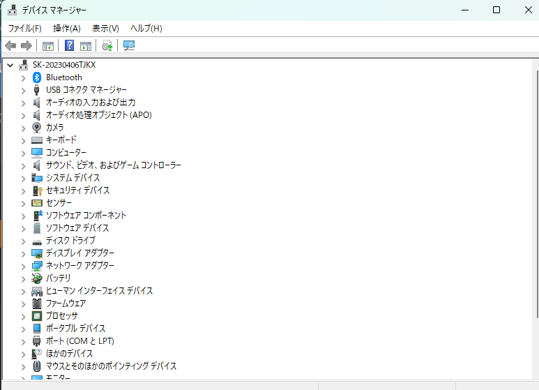This screenshot has width=539, height=390.
Task: Click the セキュリティ デバイス key icon
Action: pos(37,190)
